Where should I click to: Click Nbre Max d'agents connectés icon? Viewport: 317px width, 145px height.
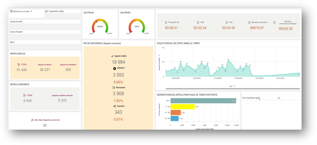(x=32, y=120)
